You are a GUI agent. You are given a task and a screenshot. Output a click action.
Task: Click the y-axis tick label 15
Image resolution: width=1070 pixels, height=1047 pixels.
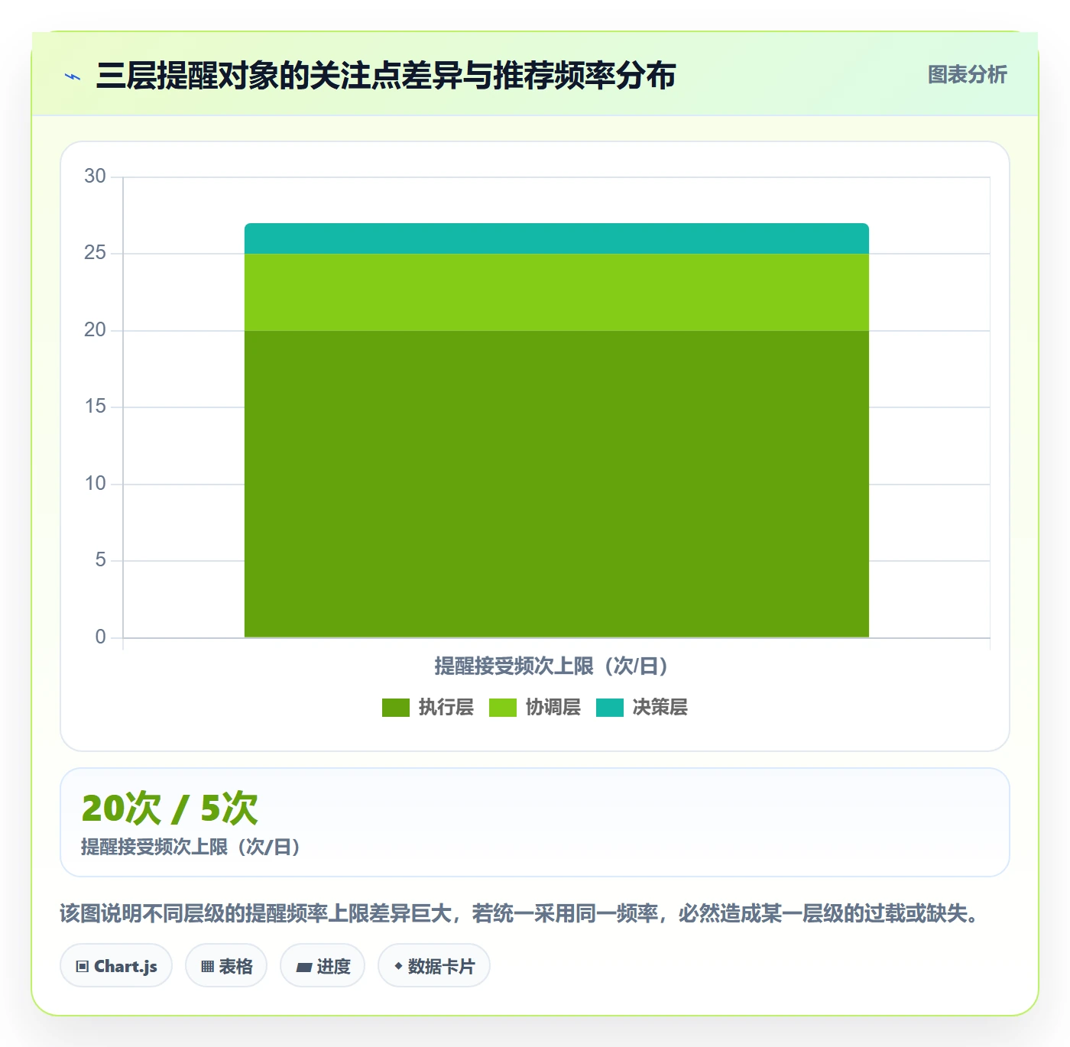95,407
